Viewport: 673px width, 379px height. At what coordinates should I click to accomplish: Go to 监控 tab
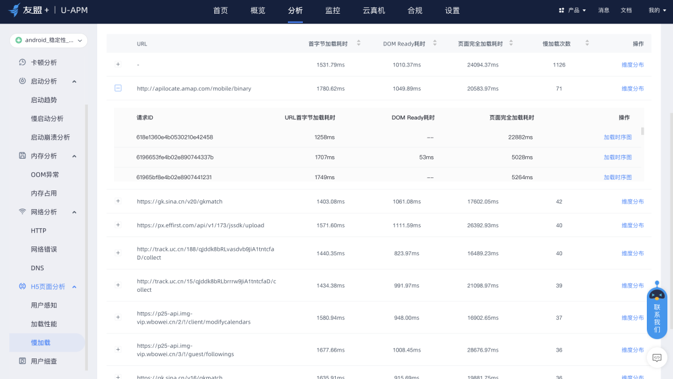click(333, 11)
